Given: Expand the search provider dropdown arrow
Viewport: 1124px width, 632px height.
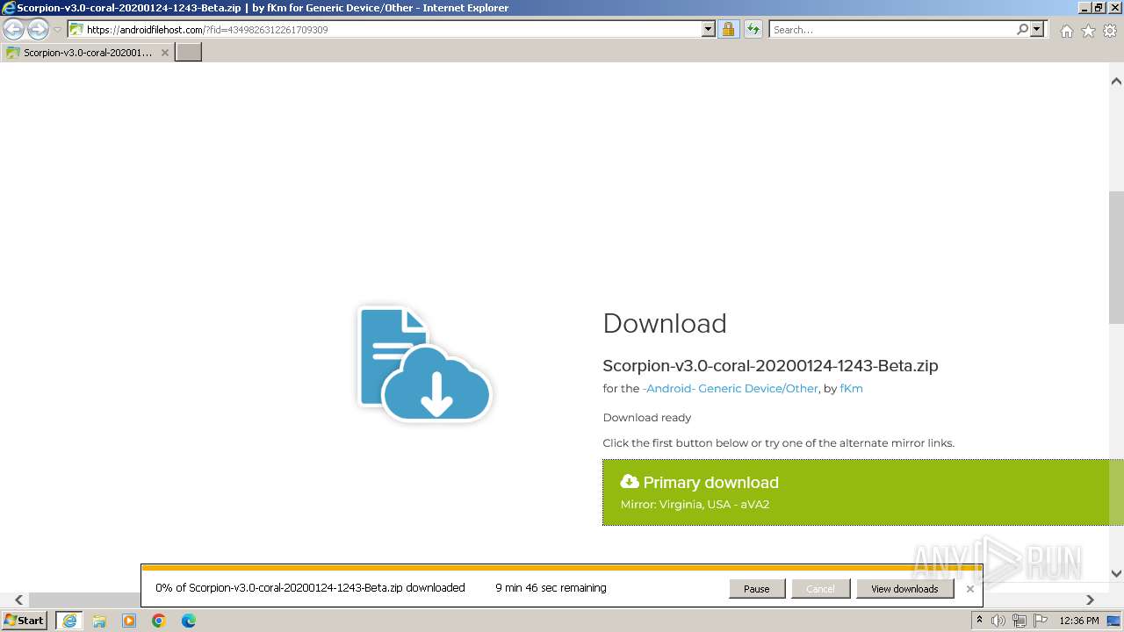Looking at the screenshot, I should pyautogui.click(x=1037, y=29).
